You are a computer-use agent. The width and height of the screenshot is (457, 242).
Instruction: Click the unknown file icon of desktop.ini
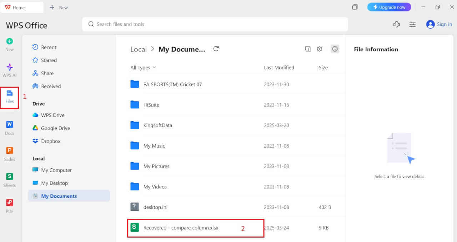[x=135, y=207]
